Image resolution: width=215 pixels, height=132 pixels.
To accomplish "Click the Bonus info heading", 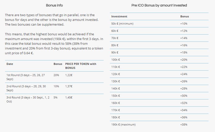I will [54, 5].
